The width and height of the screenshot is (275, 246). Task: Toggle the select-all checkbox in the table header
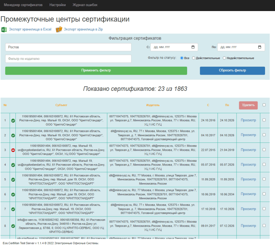click(265, 105)
